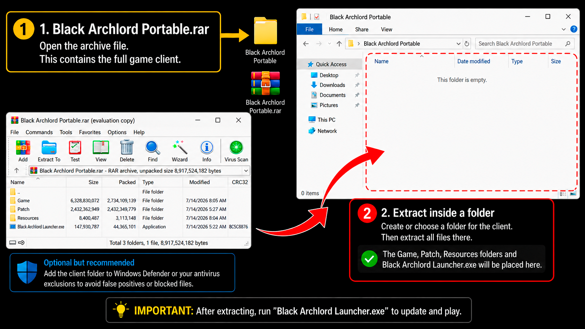Image resolution: width=585 pixels, height=329 pixels.
Task: Open the Options menu
Action: pos(117,132)
